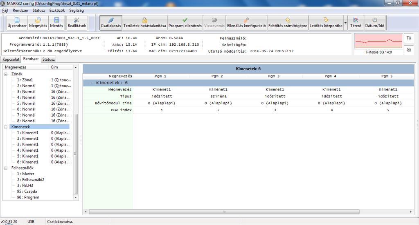Open Dátum/Idő clock tool
Viewport: 419px width, 225px height.
(375, 23)
